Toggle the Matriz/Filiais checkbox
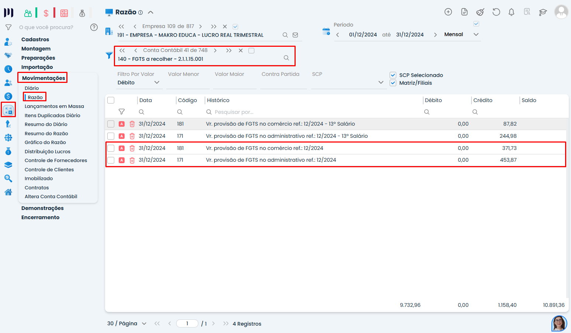The height and width of the screenshot is (333, 571). tap(393, 83)
